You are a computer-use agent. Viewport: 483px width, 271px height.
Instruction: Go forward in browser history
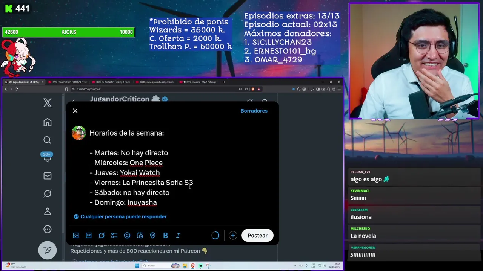click(x=11, y=89)
